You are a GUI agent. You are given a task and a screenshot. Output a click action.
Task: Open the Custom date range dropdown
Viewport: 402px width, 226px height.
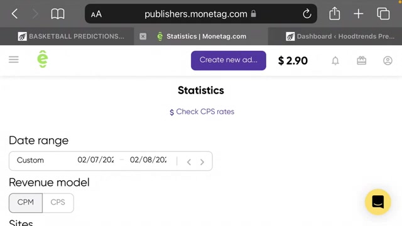coord(30,161)
